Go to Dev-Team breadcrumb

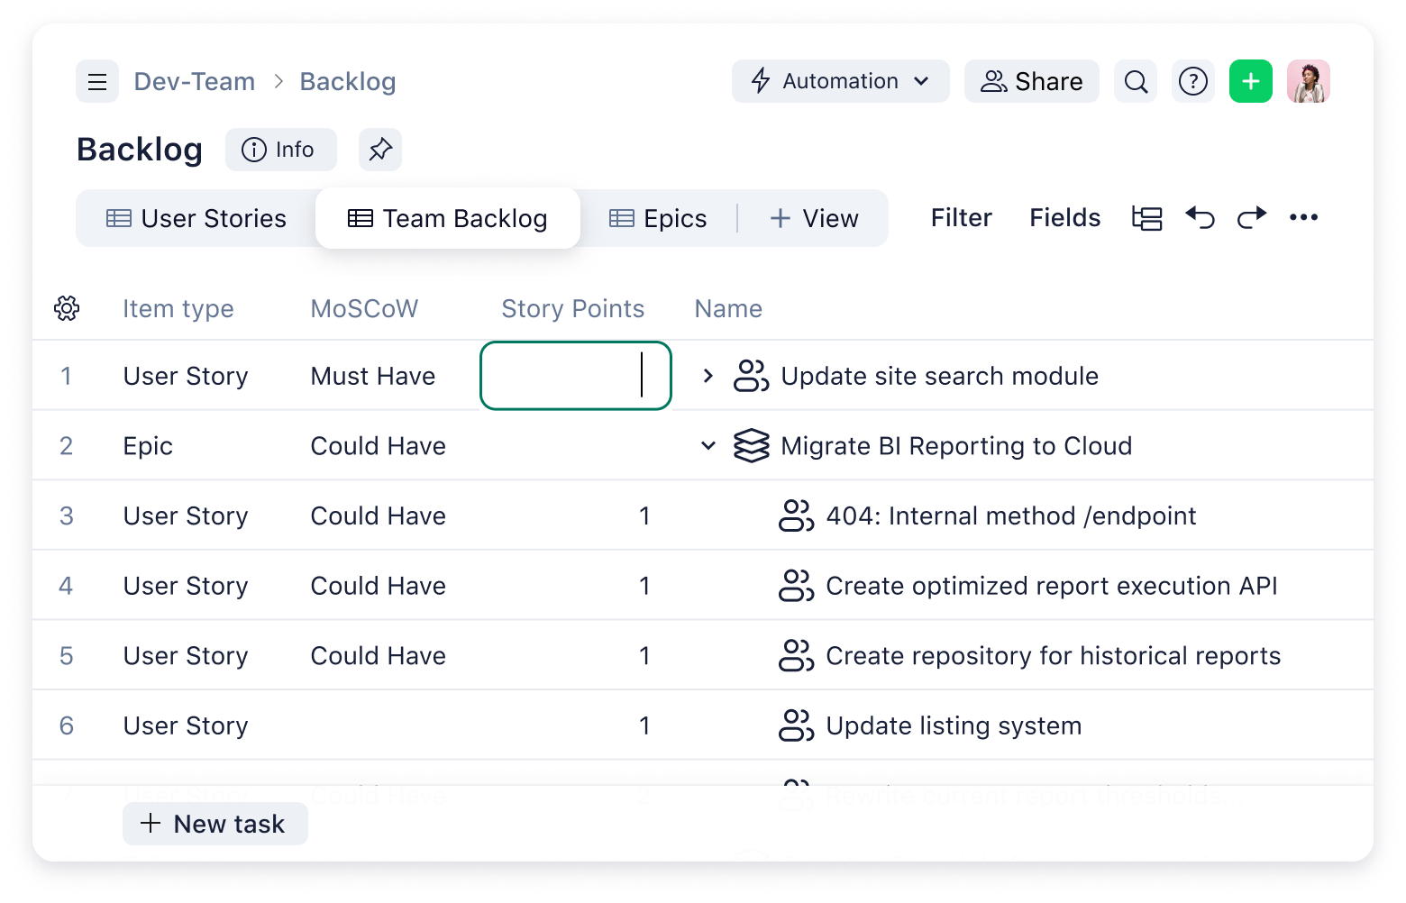click(x=195, y=82)
